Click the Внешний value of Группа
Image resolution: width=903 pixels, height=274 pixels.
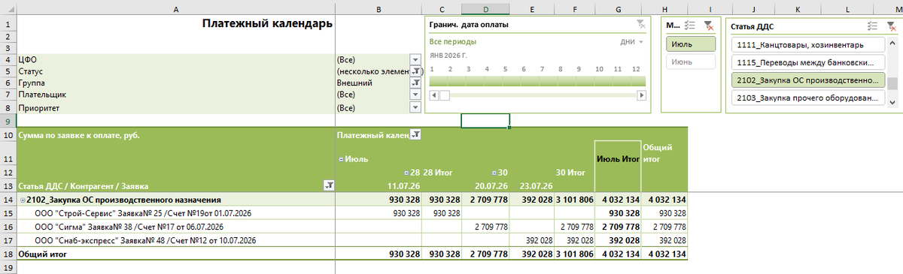pos(355,83)
